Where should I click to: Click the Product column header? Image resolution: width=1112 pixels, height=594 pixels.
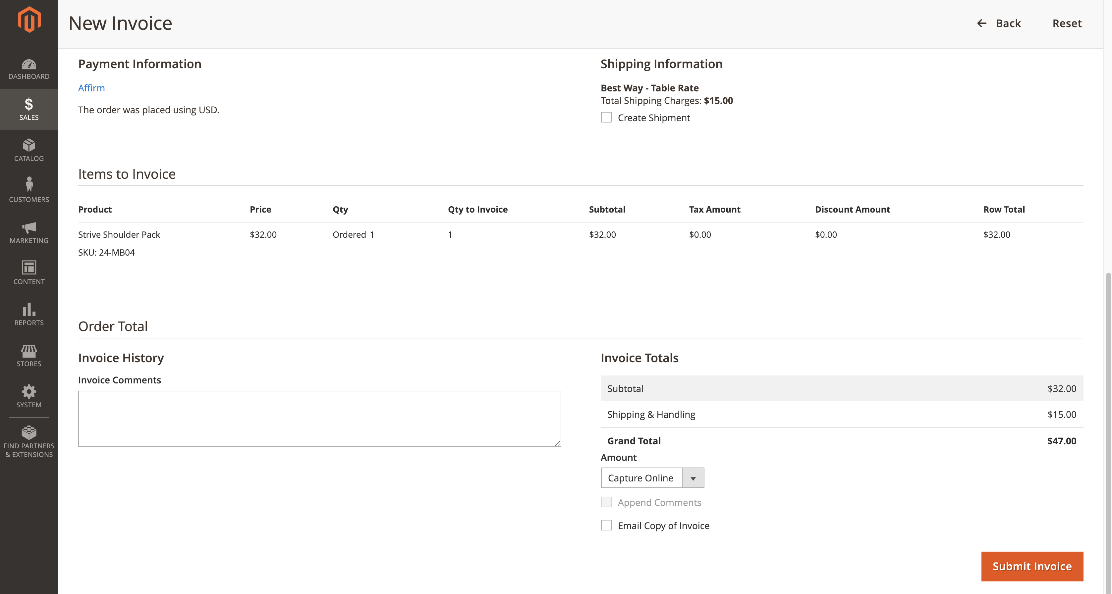pos(94,210)
